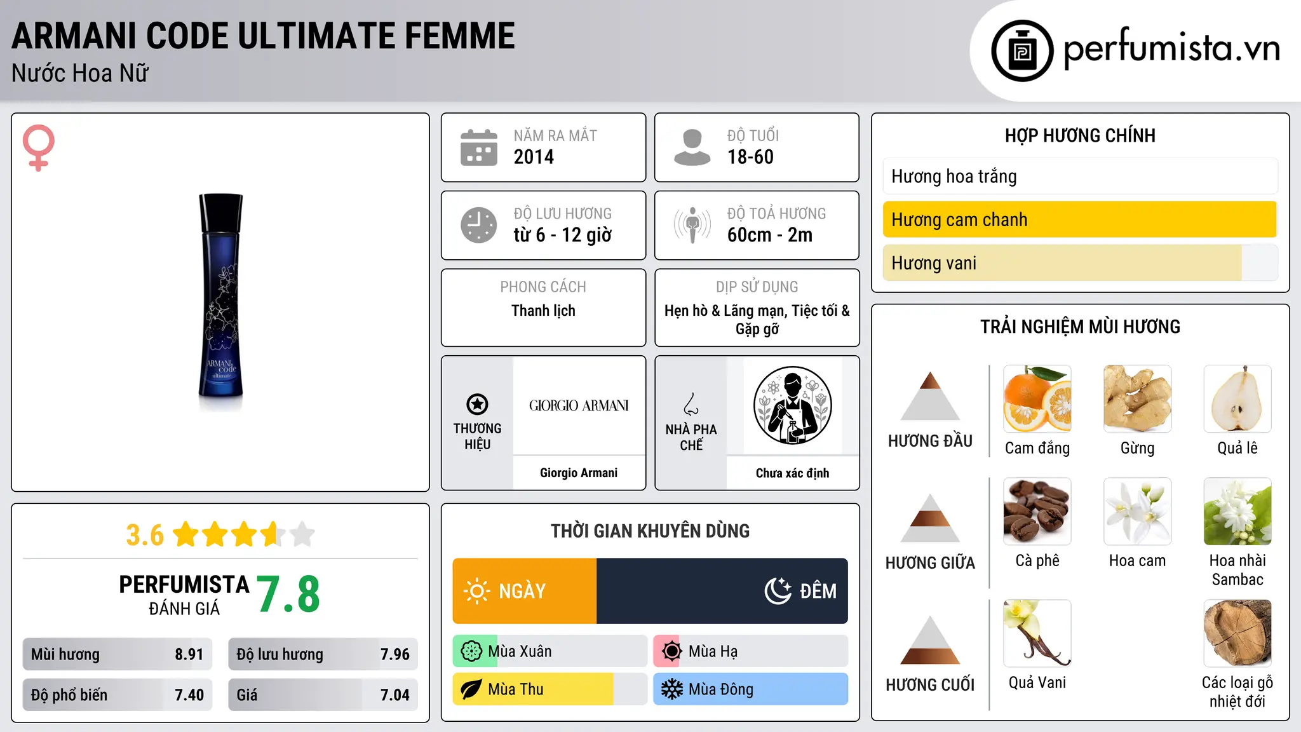Click the perfumer illustration in the circle

pos(792,405)
